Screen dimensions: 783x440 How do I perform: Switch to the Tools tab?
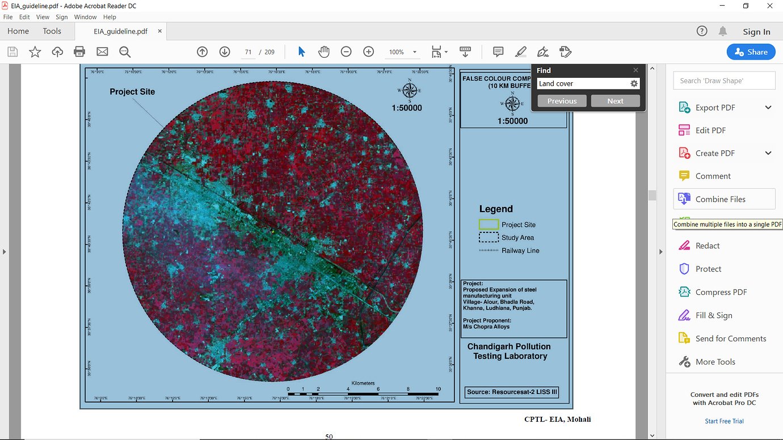[52, 31]
